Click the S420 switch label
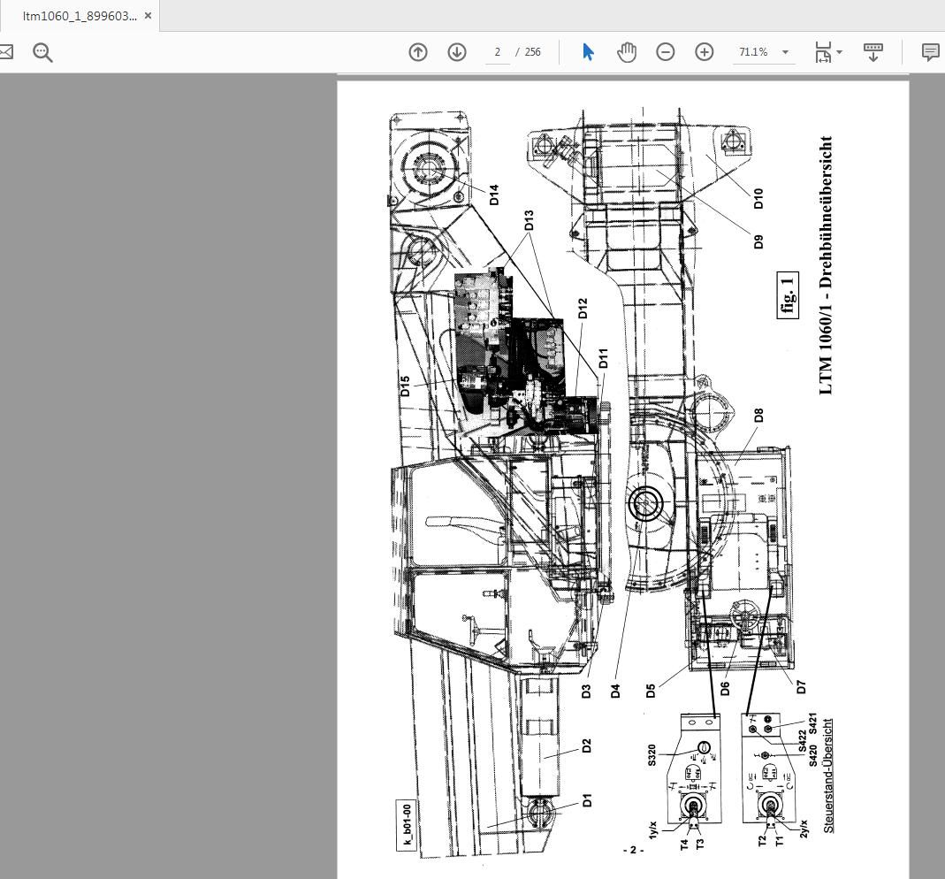The height and width of the screenshot is (879, 945). 812,756
